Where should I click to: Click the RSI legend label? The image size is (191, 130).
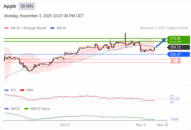[13, 90]
